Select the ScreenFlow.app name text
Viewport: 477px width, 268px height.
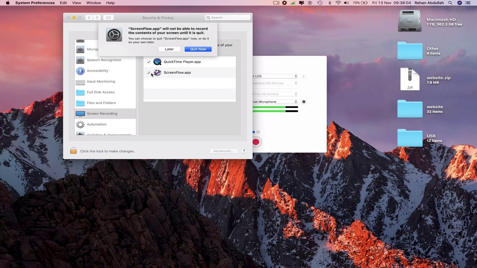tap(177, 73)
